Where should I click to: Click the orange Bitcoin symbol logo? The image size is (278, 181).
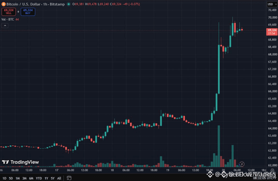coord(3,4)
